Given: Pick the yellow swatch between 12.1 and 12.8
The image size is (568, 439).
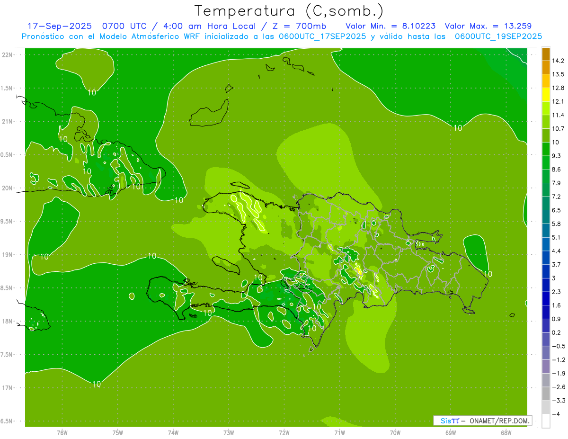Looking at the screenshot, I should click(x=546, y=95).
